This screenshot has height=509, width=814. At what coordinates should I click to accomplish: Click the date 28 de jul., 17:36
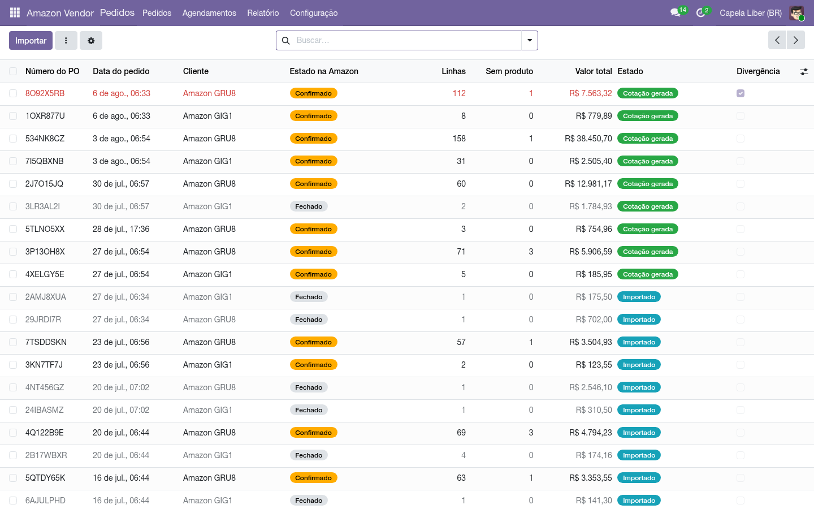tap(121, 229)
